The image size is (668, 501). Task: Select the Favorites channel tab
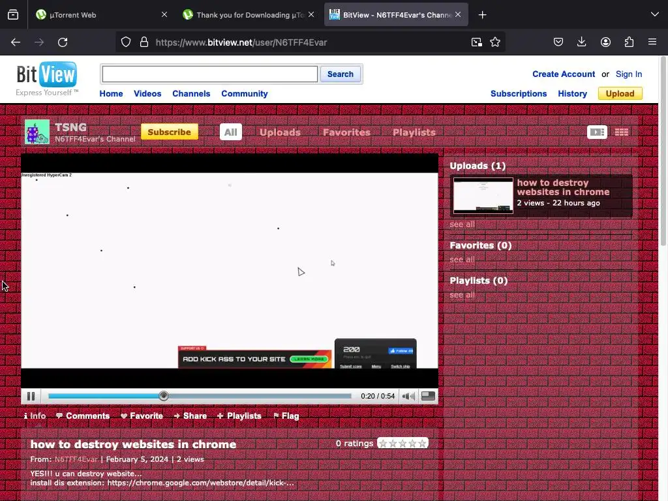pyautogui.click(x=347, y=132)
